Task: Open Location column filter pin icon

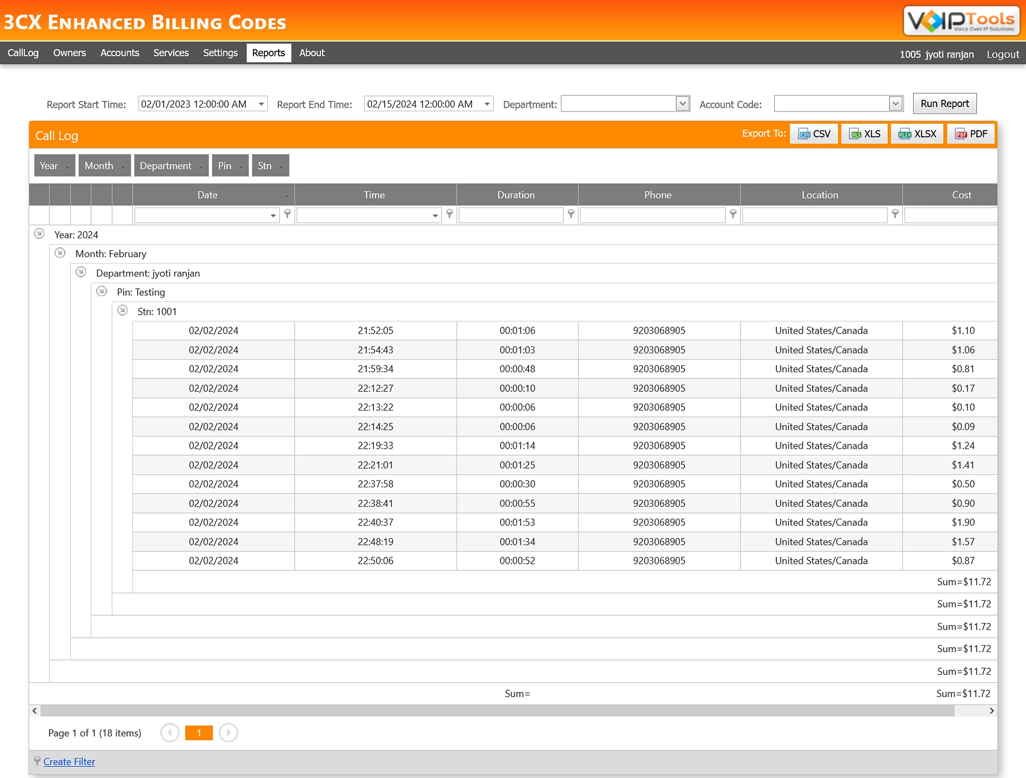Action: (x=895, y=214)
